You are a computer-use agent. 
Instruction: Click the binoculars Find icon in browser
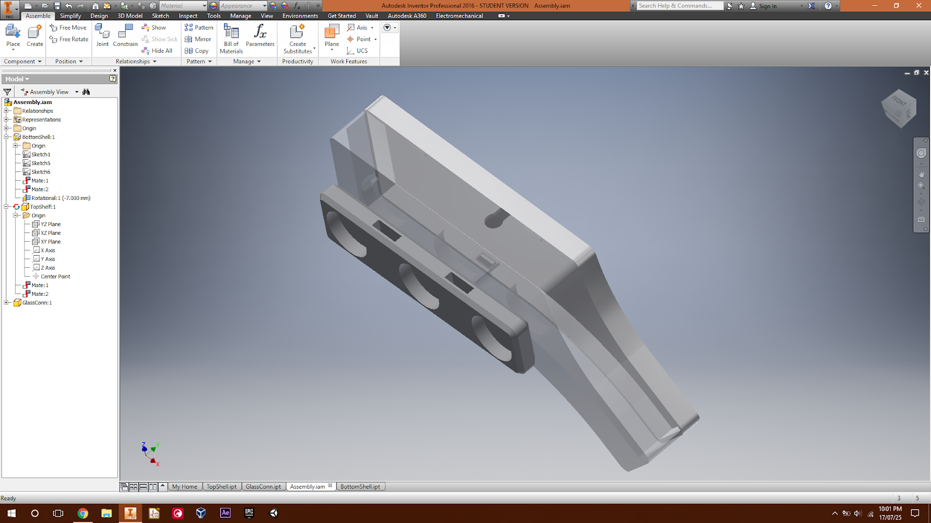point(86,92)
